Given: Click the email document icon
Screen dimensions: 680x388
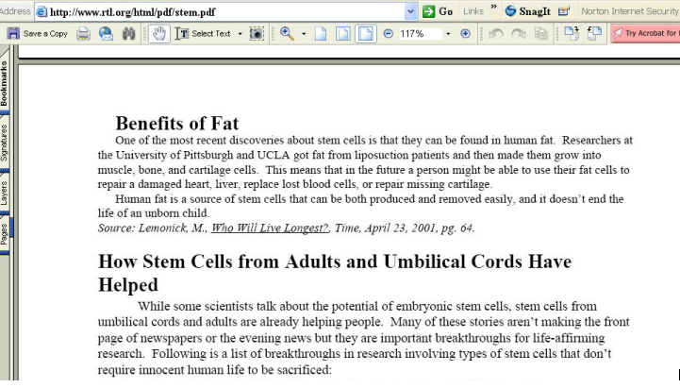Looking at the screenshot, I should pyautogui.click(x=106, y=33).
